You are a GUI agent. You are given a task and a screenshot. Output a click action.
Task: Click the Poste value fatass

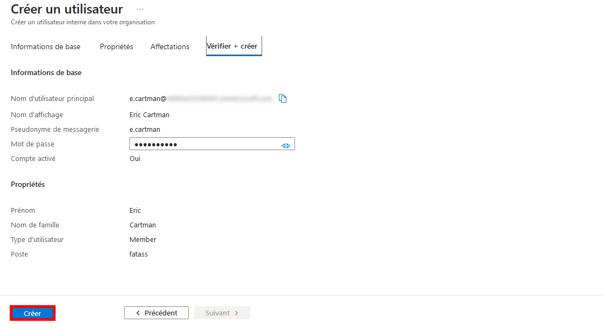tap(139, 254)
